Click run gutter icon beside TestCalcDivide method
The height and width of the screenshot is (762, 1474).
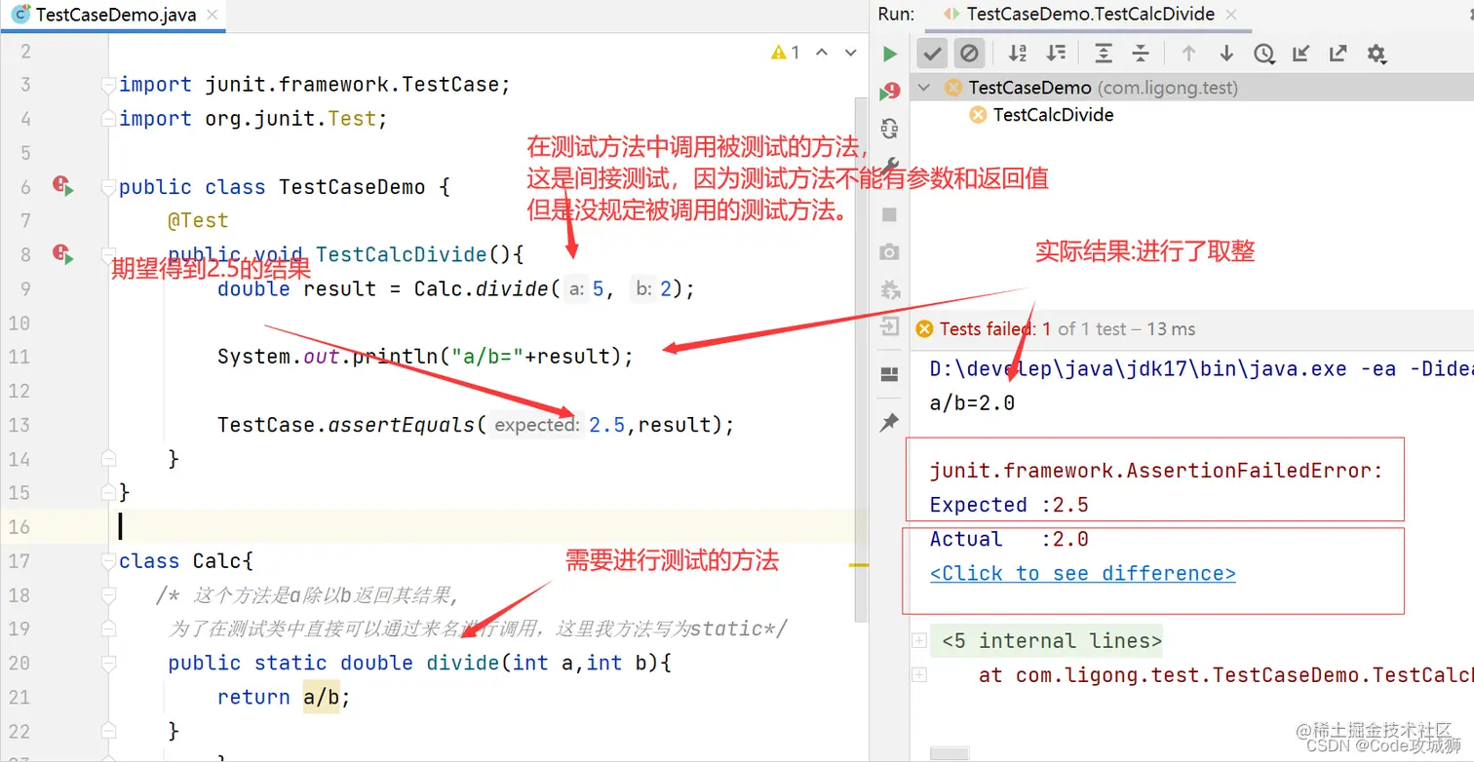tap(63, 254)
